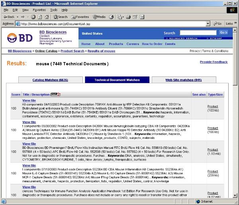
Task: Open the History toolbar icon
Action: 111,17
